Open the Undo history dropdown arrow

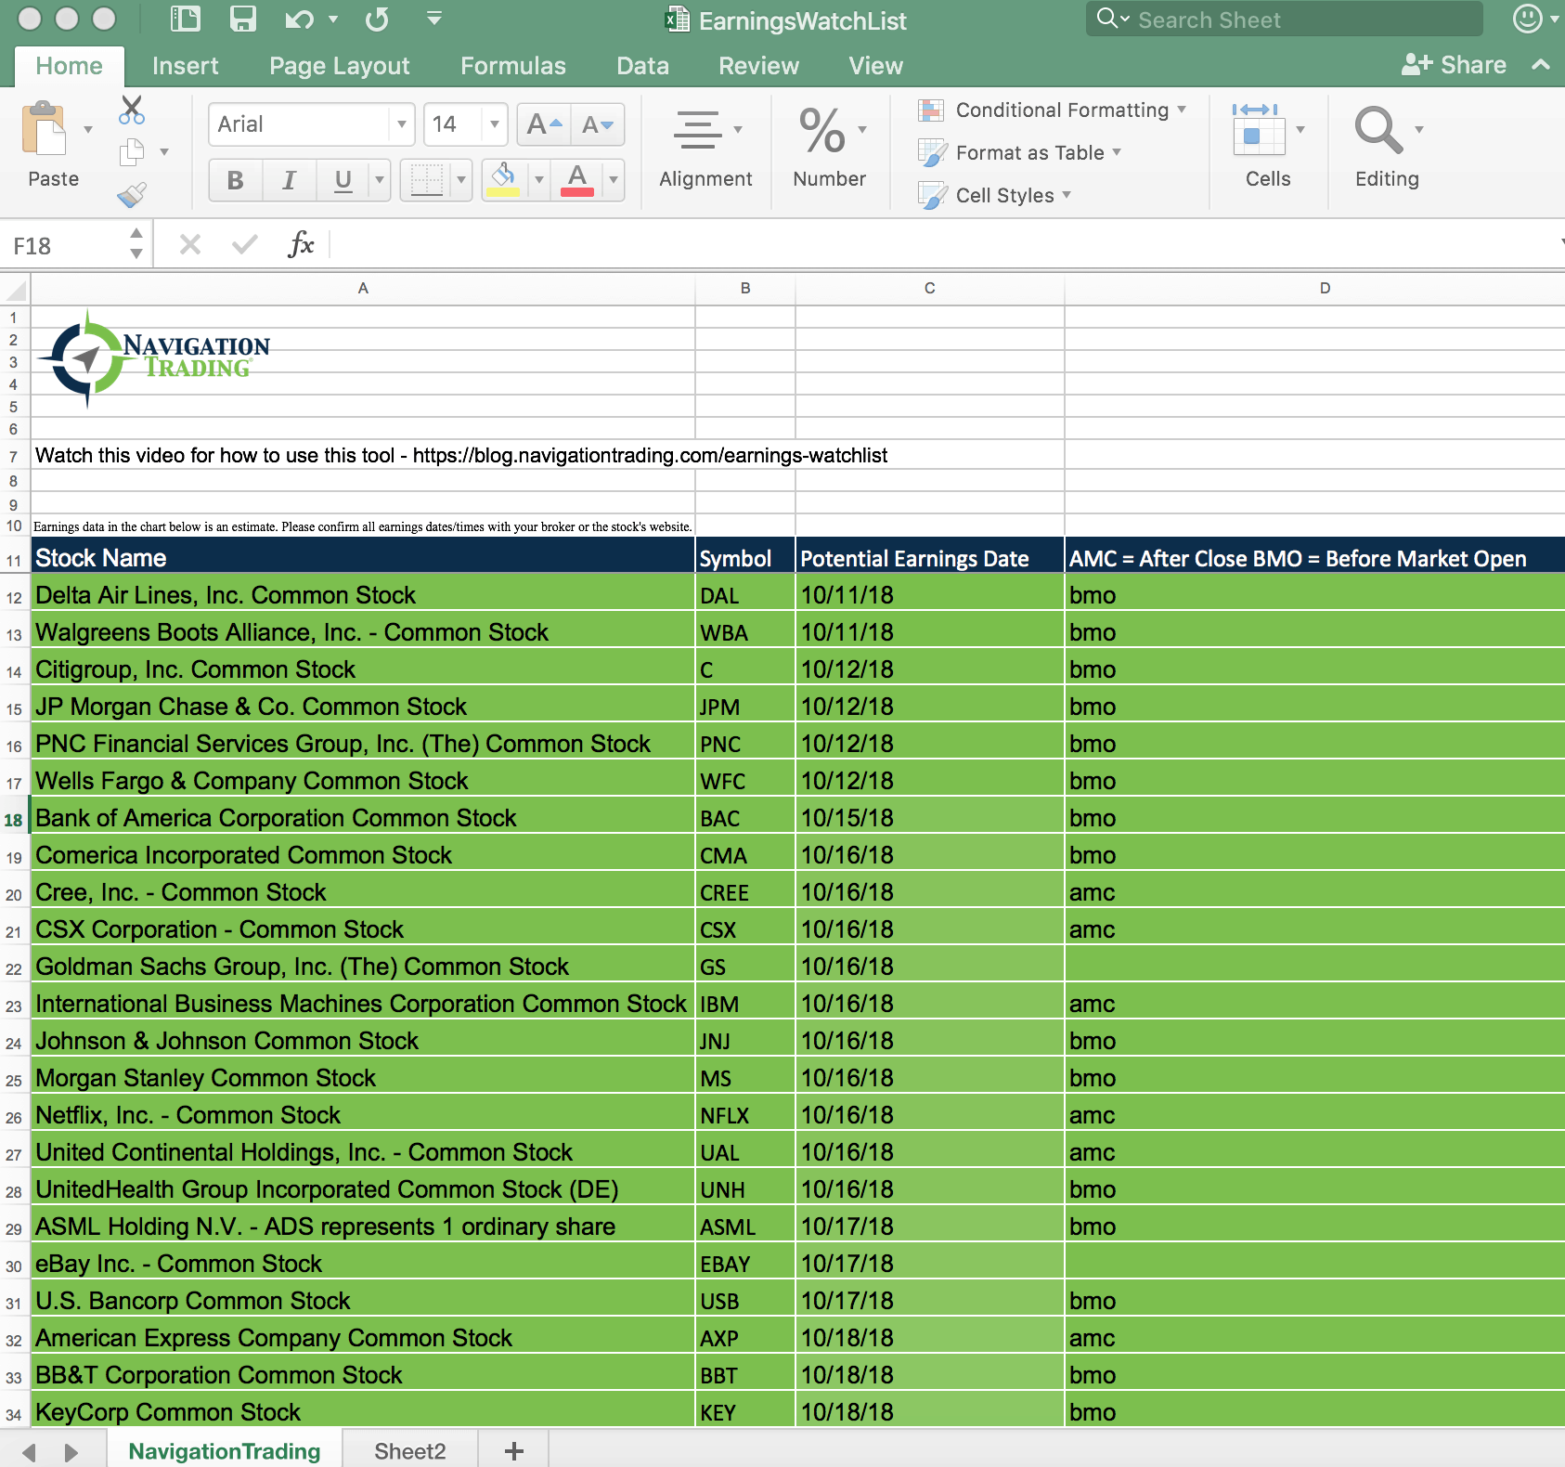(x=333, y=19)
